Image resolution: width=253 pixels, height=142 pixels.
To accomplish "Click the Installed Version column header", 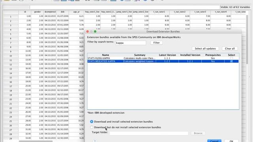I will (x=190, y=55).
